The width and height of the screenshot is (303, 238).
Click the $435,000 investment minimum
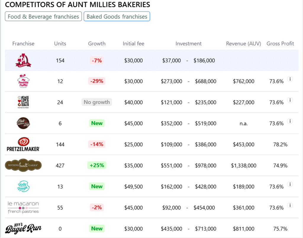[x=172, y=229]
